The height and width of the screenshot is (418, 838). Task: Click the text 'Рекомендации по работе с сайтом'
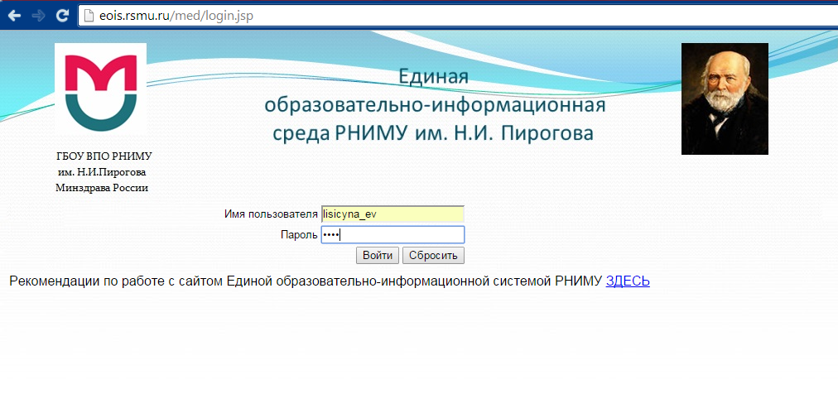pyautogui.click(x=116, y=281)
